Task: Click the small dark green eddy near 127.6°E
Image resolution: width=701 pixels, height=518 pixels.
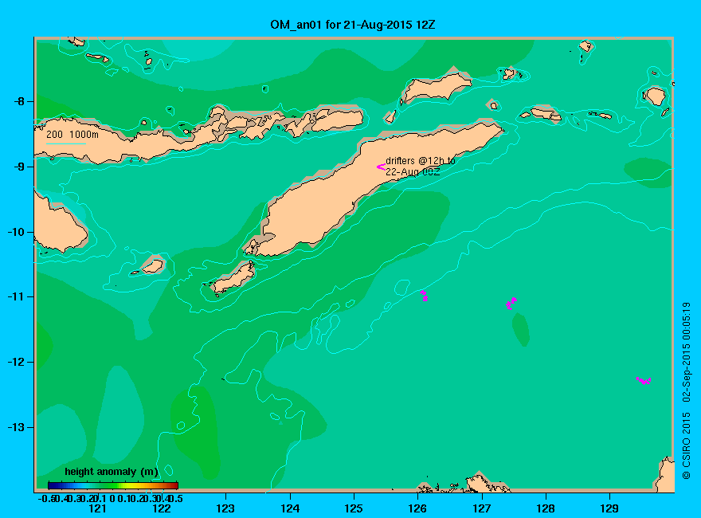Action: point(521,329)
